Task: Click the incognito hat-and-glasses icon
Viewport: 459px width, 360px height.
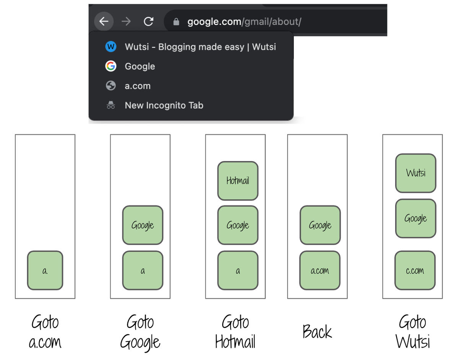Action: point(111,105)
